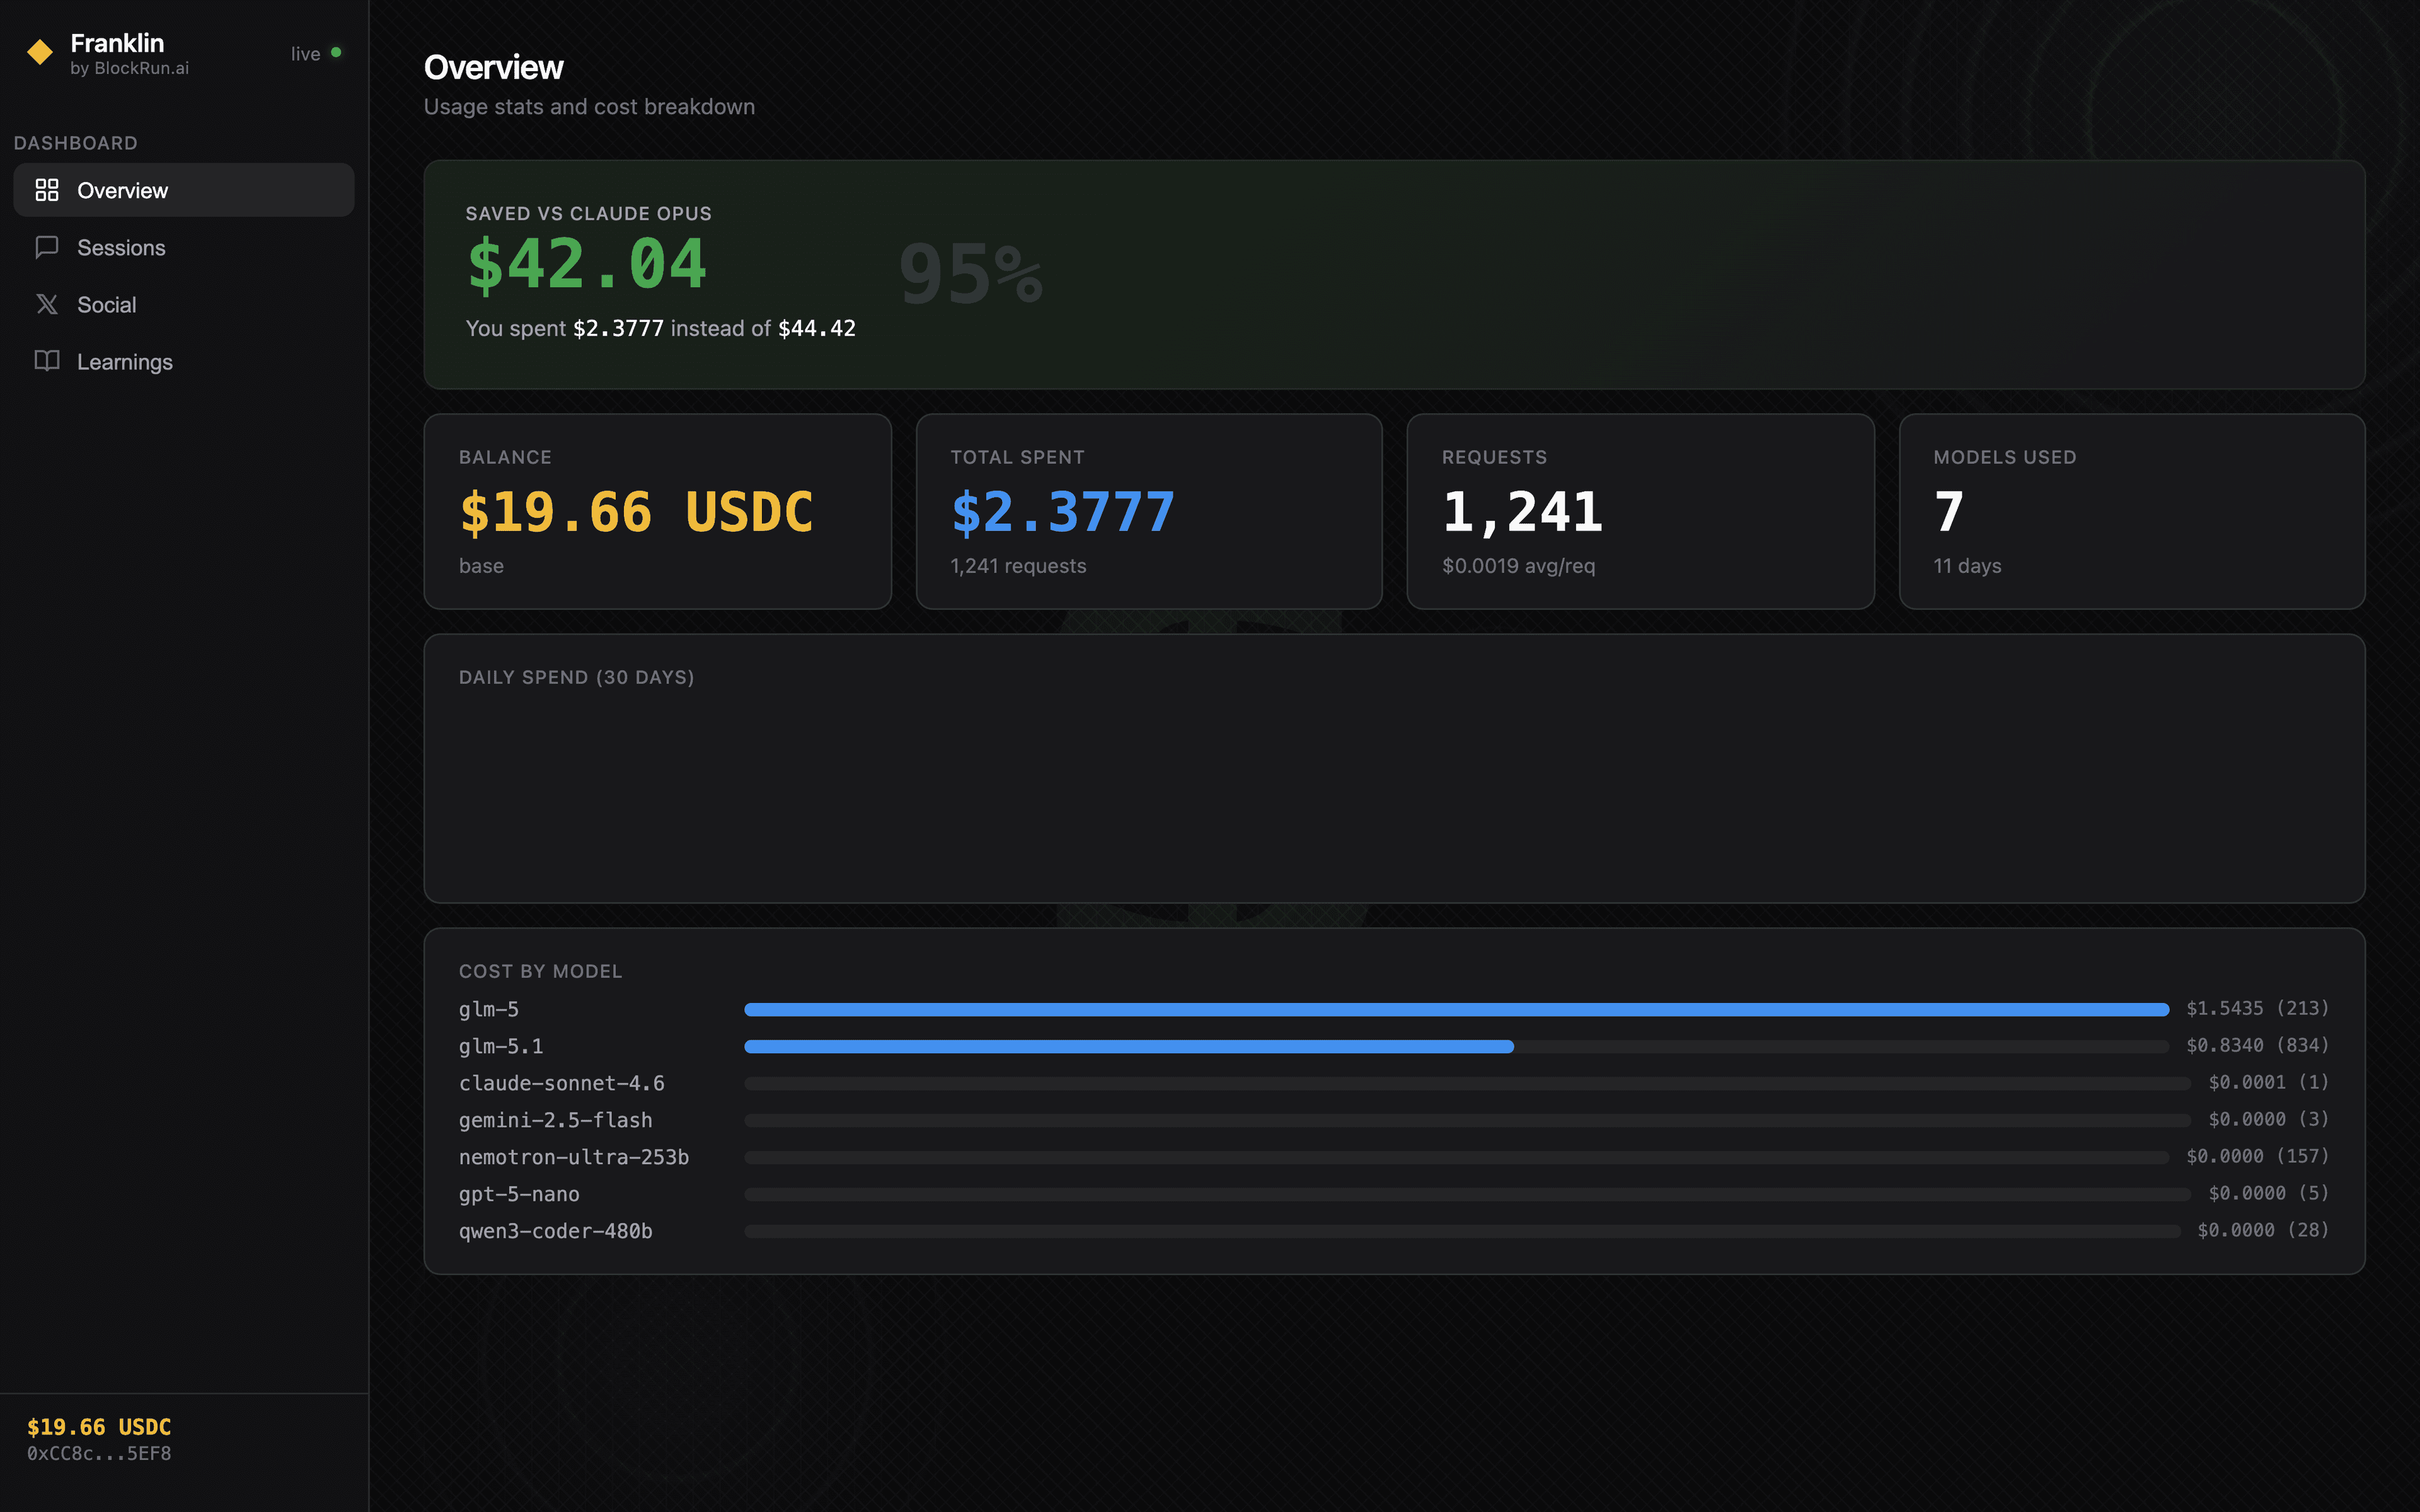Click the green live status dot
The width and height of the screenshot is (2420, 1512).
coord(336,52)
